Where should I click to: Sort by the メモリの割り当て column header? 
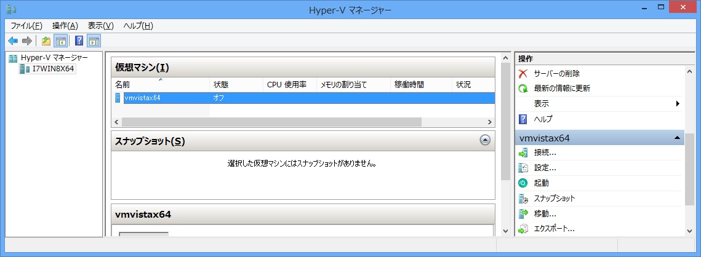(353, 84)
